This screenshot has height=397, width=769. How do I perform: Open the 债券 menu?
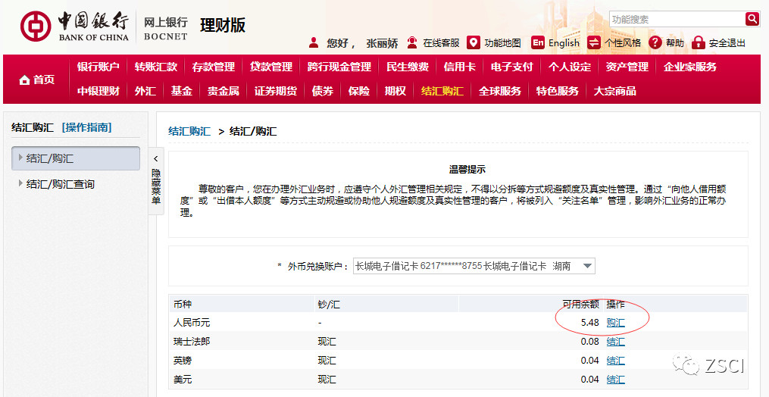coord(323,91)
